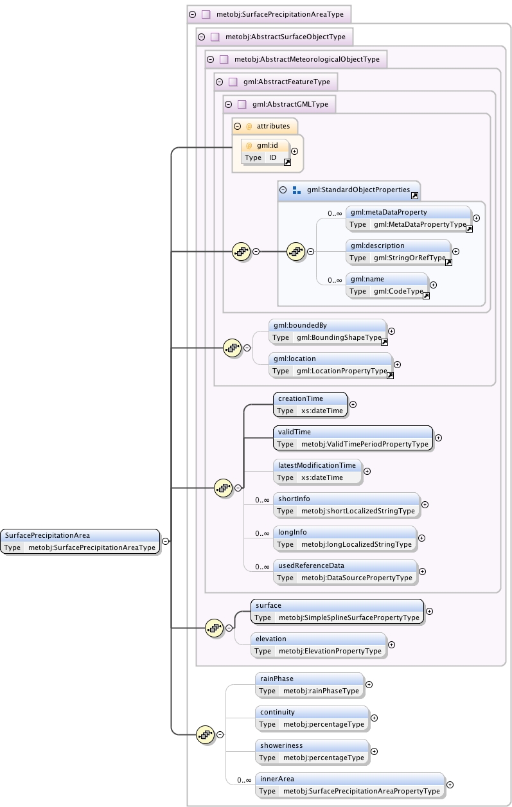Screen dimensions: 512x807
Task: Expand the gml:location element
Action: 397,364
